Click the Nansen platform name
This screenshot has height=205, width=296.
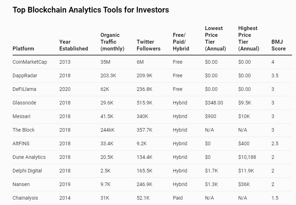[x=21, y=184]
